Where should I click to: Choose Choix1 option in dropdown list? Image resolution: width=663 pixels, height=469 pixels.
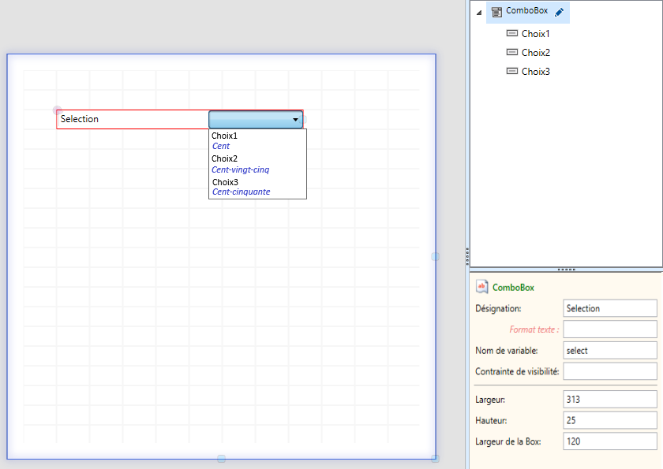pyautogui.click(x=224, y=136)
